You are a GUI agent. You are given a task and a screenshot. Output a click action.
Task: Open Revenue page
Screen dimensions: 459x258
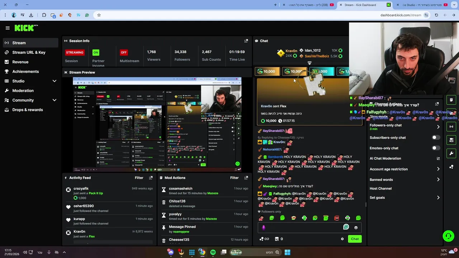(x=30, y=62)
